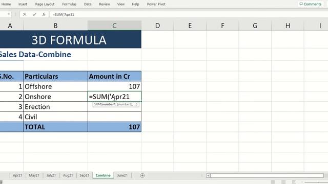Click the horizontal scrollbar track
Screen dimensions: 328x184
click(x=266, y=175)
